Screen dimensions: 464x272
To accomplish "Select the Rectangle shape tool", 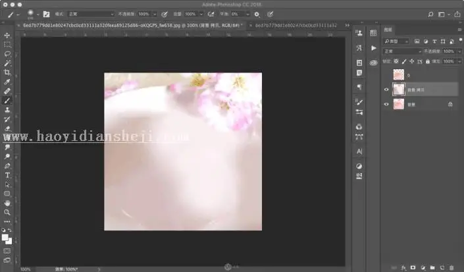I will pos(7,194).
